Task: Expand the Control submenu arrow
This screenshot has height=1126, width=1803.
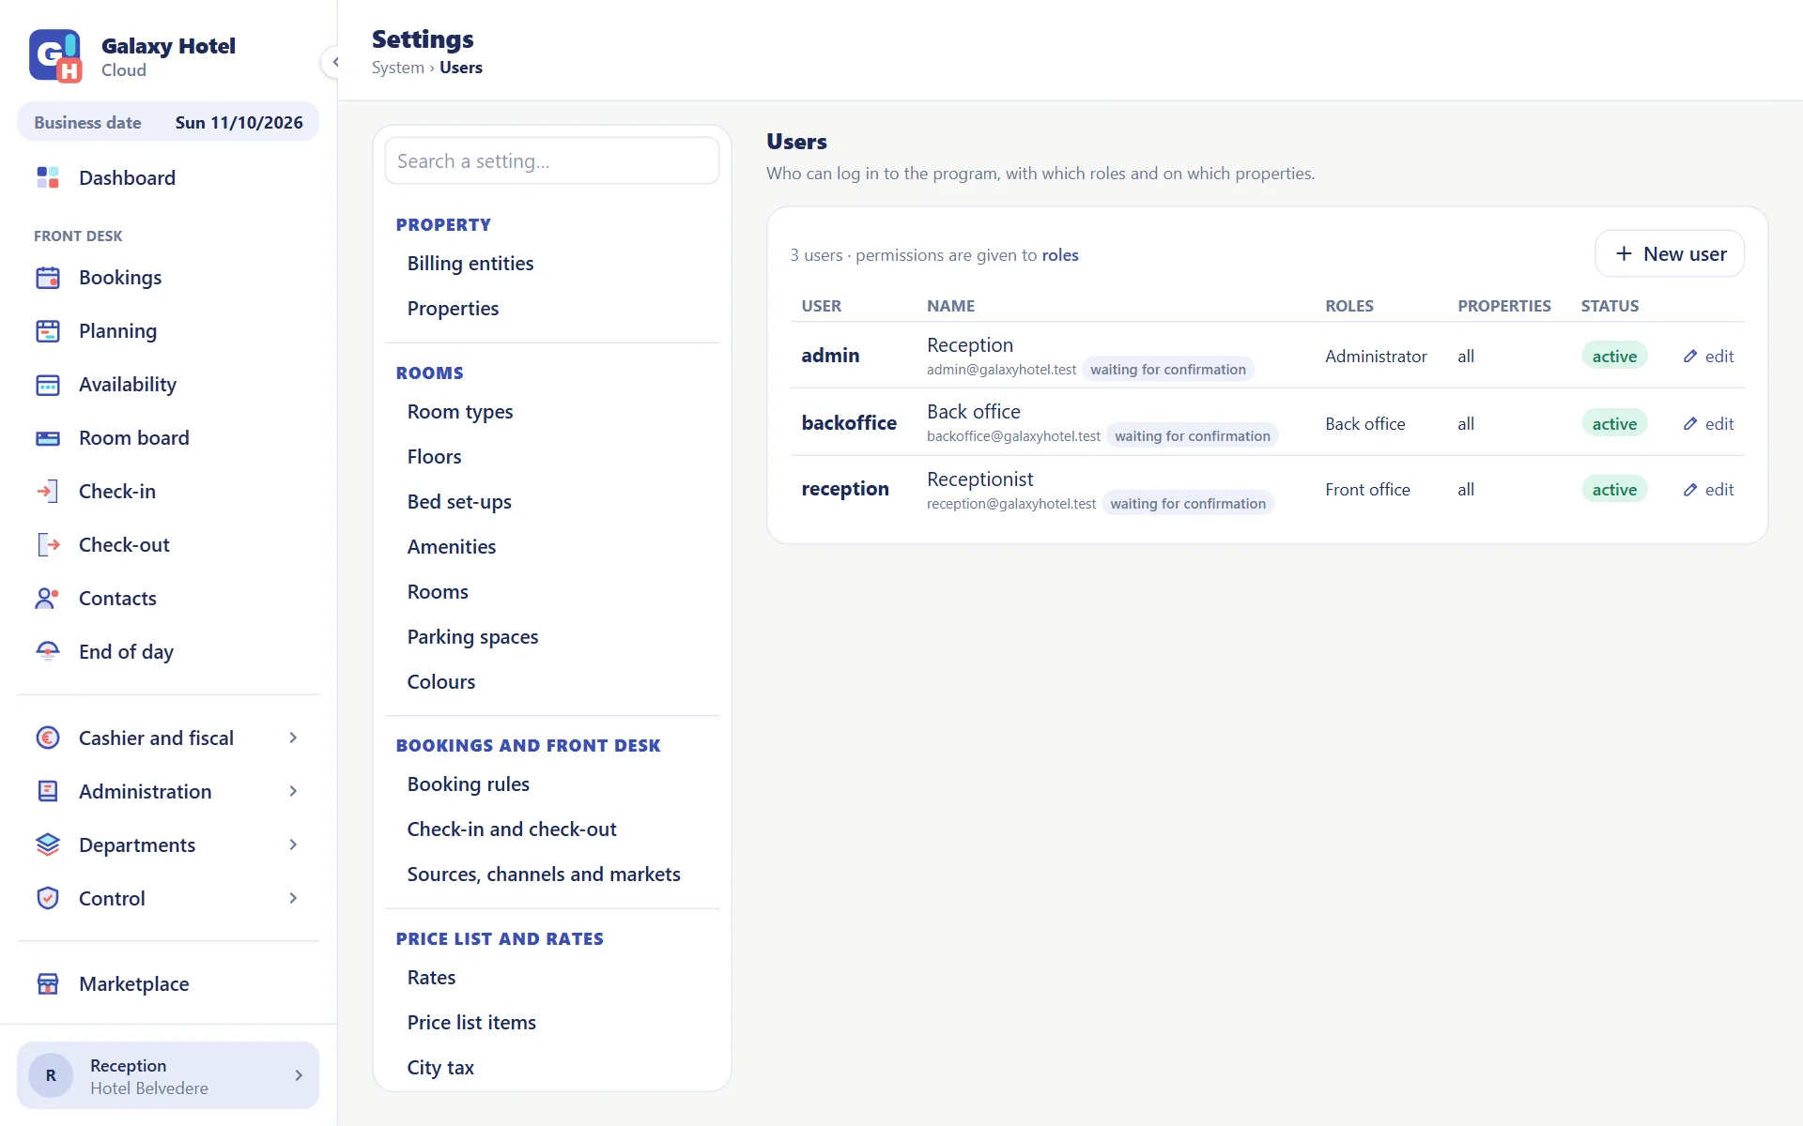Action: pos(293,899)
